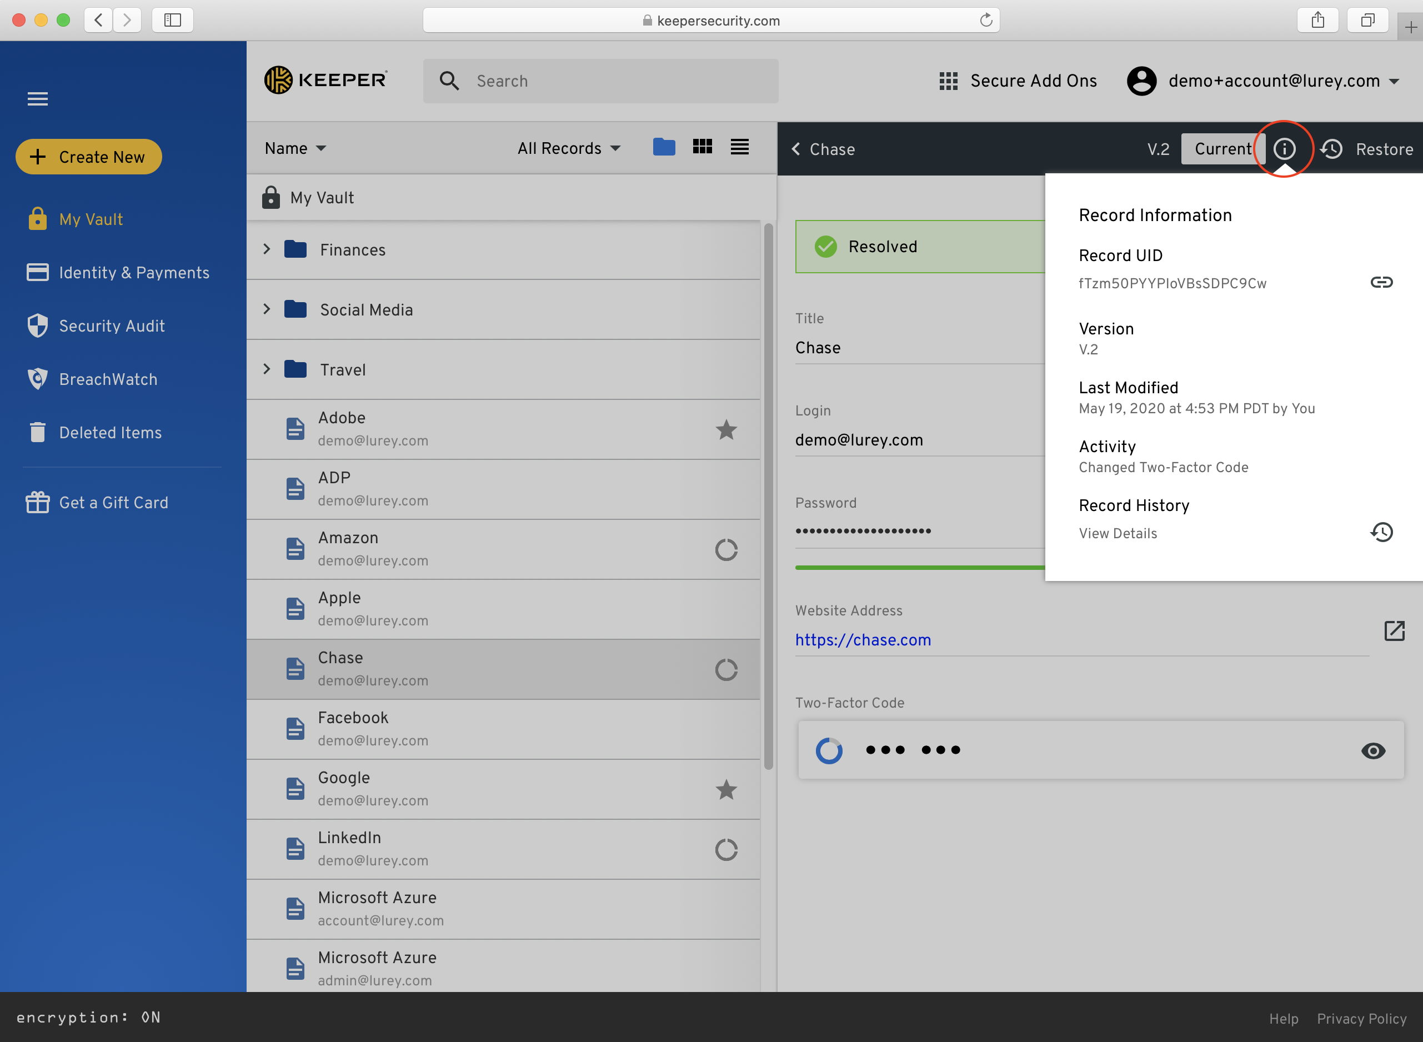This screenshot has width=1423, height=1042.
Task: Switch to list view icon
Action: [740, 147]
